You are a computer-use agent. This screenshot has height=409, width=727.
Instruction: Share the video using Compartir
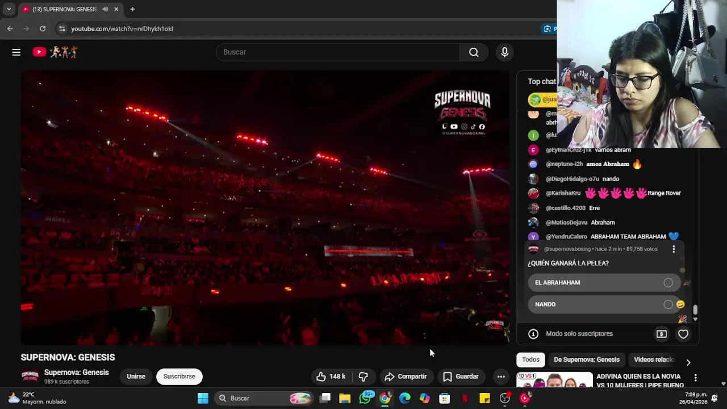406,377
